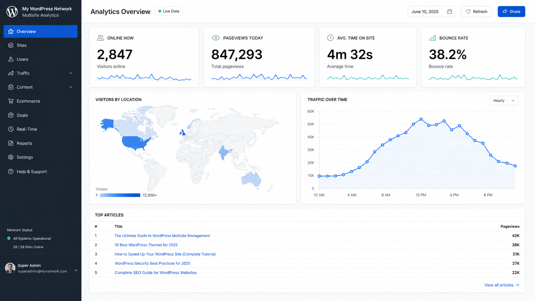
Task: Click the 22K pageviews value
Action: coord(516,273)
